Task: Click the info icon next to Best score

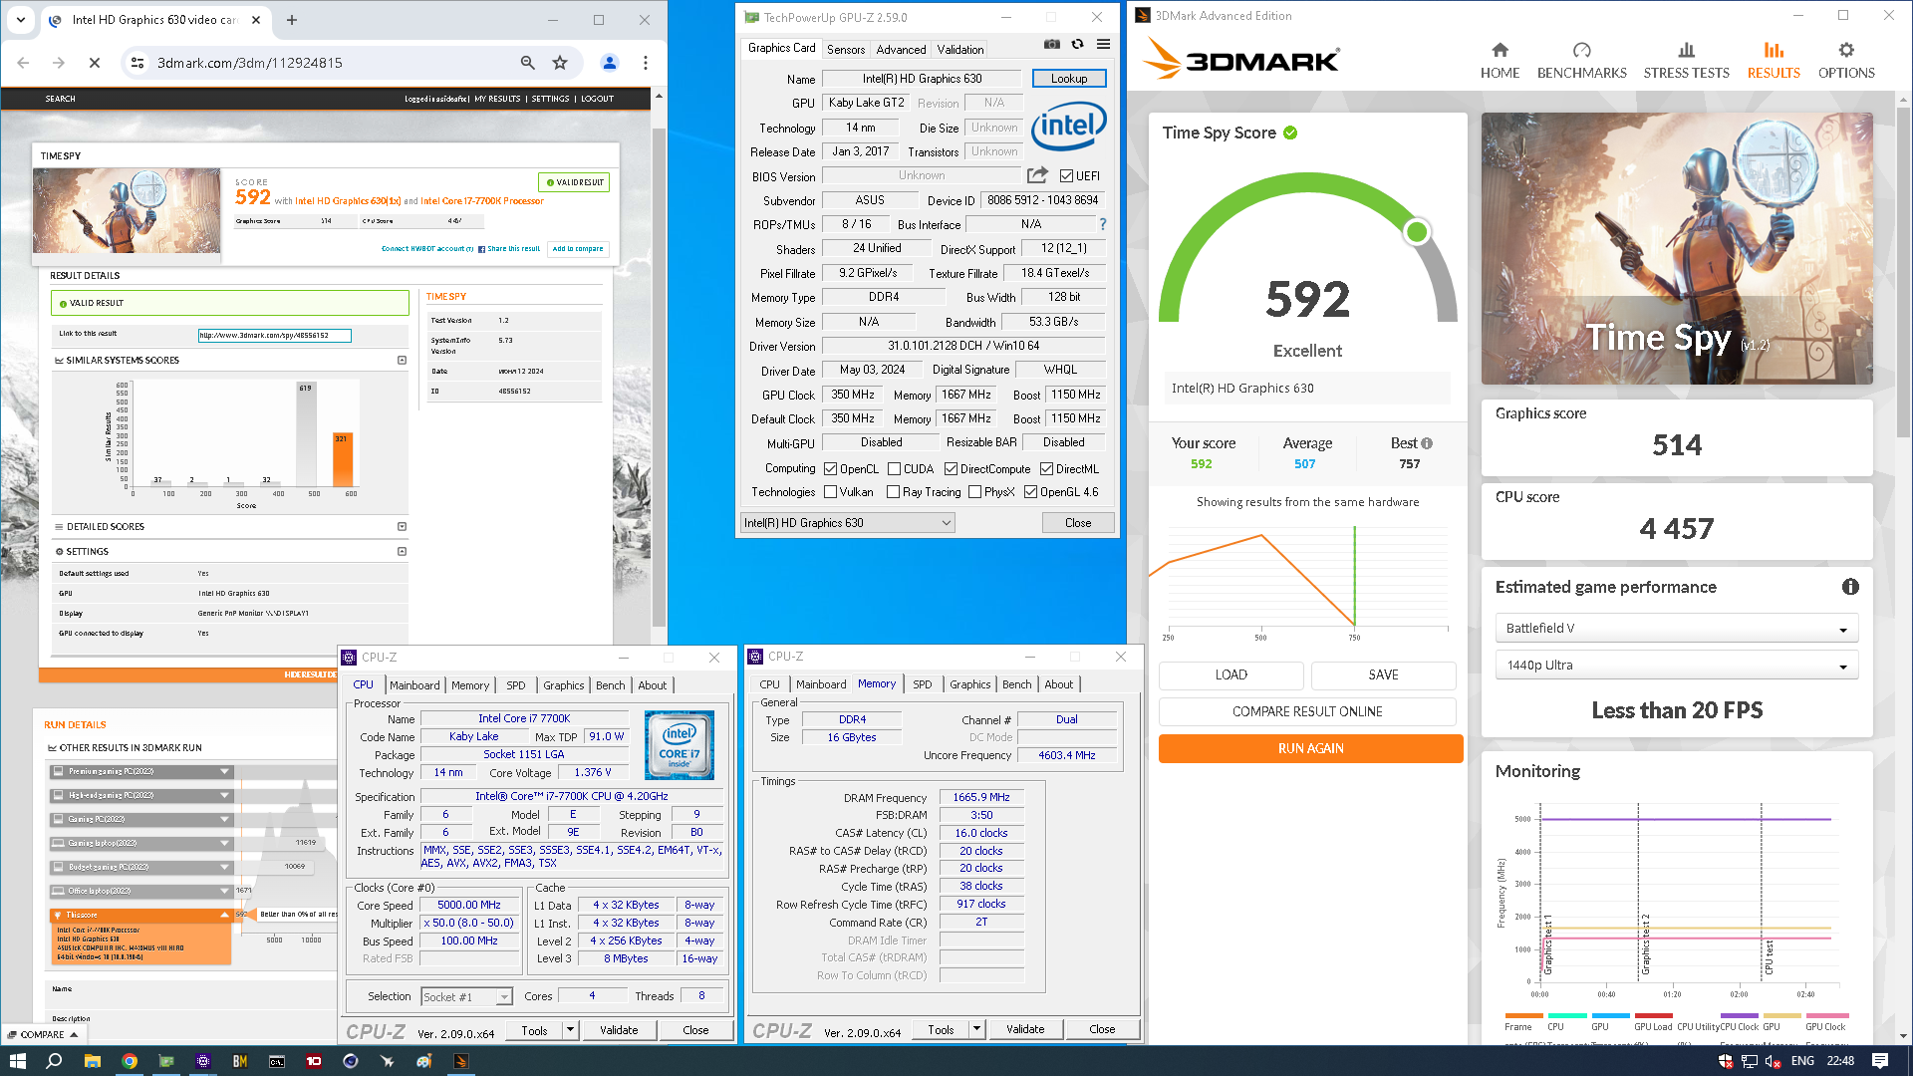Action: point(1427,443)
